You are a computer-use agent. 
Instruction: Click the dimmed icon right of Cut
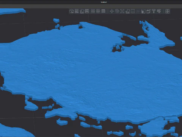click(x=138, y=11)
